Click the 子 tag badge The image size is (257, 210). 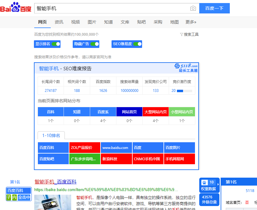pos(9,197)
